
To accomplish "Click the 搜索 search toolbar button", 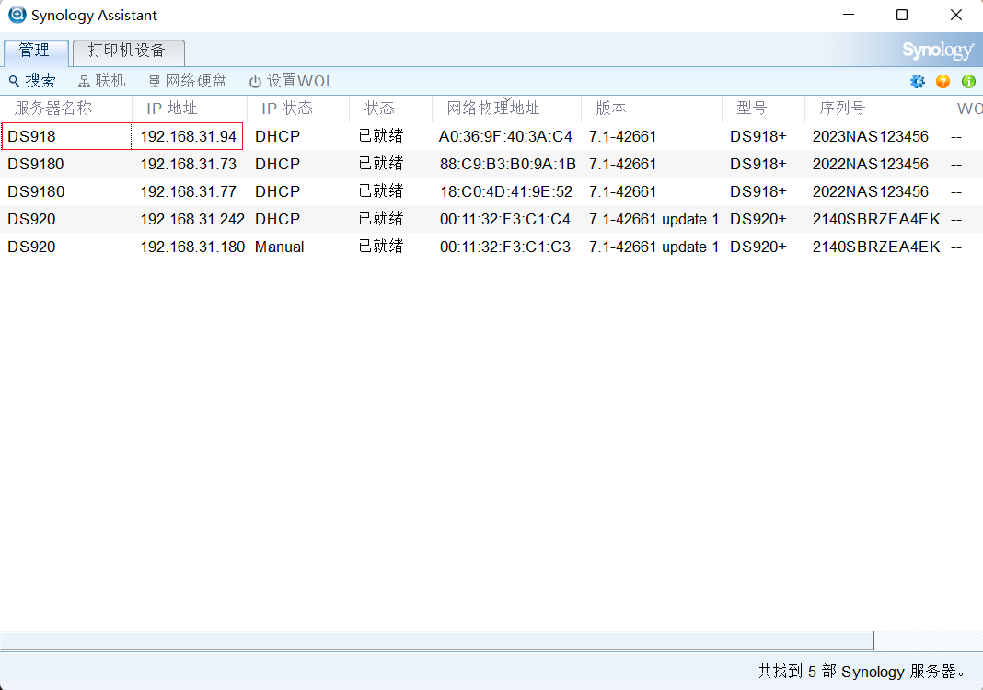I will click(x=32, y=81).
